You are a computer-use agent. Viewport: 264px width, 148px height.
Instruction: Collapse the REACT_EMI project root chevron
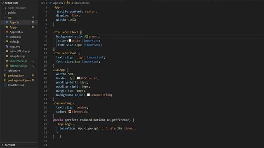2,3
